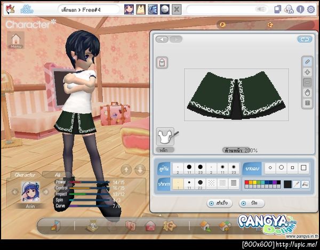Click the garment template tag icon
The height and width of the screenshot is (250, 320).
click(x=162, y=62)
